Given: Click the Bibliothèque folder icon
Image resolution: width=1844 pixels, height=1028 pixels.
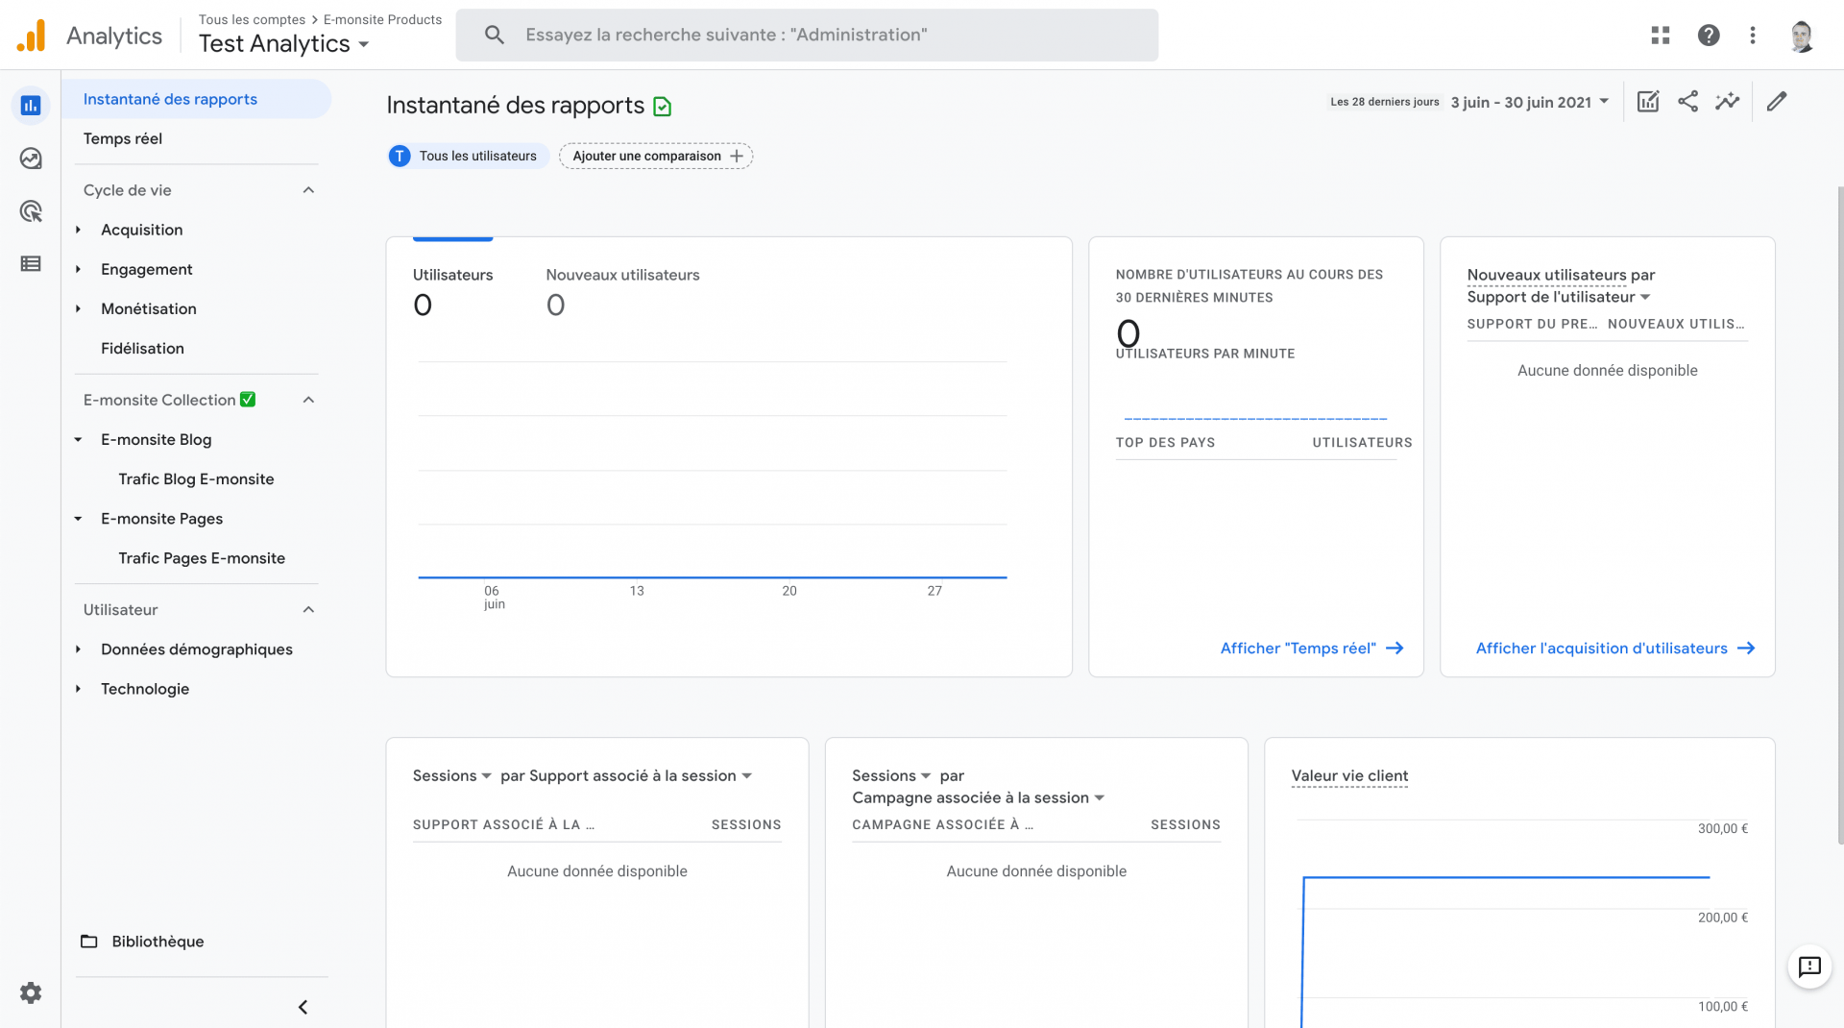Looking at the screenshot, I should [89, 942].
